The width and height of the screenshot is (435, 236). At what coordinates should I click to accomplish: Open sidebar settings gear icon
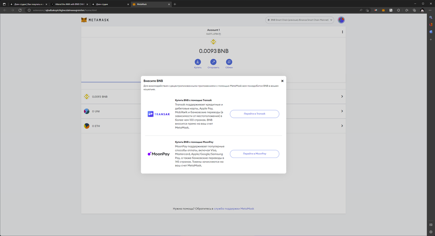[x=431, y=232]
